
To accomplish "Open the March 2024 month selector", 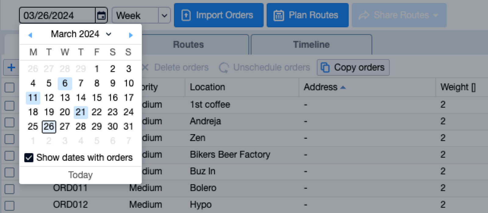I will coord(109,34).
